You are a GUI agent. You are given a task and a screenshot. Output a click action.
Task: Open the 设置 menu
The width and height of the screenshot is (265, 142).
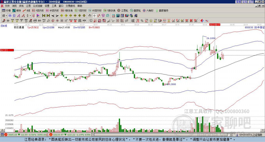tap(47, 6)
